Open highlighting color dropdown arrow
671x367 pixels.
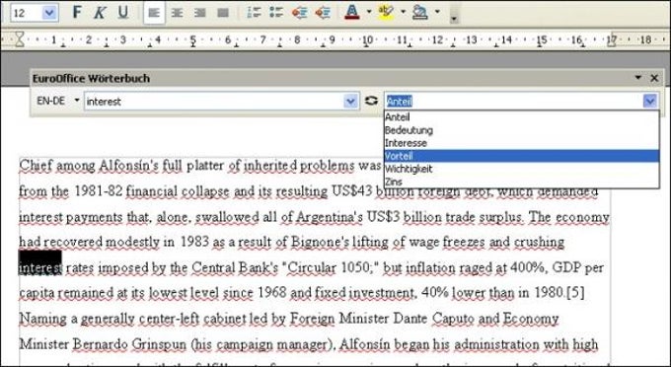pyautogui.click(x=404, y=12)
